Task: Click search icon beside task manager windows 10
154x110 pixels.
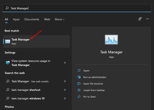Action: pyautogui.click(x=8, y=98)
